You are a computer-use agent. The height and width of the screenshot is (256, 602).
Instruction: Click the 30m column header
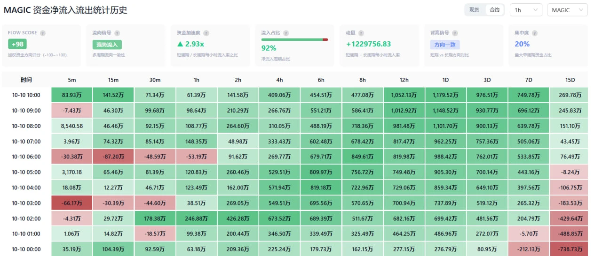[x=155, y=80]
